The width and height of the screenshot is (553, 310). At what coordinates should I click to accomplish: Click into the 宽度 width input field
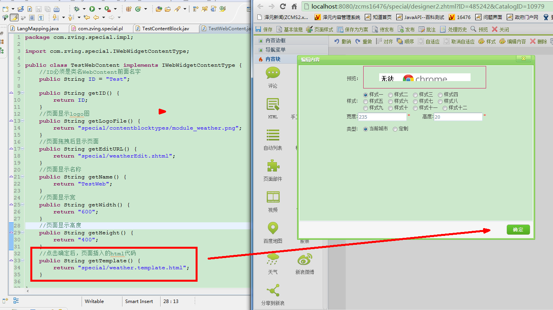[x=382, y=117]
